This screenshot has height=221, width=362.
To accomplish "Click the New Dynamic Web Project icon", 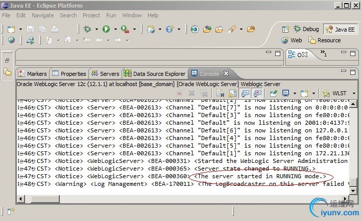I will [x=151, y=29].
